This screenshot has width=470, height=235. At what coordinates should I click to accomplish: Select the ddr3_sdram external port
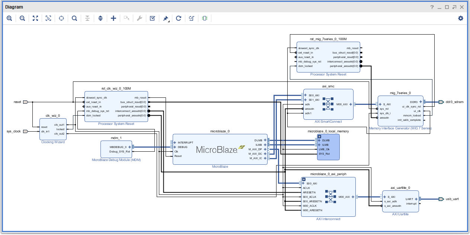[x=441, y=102]
